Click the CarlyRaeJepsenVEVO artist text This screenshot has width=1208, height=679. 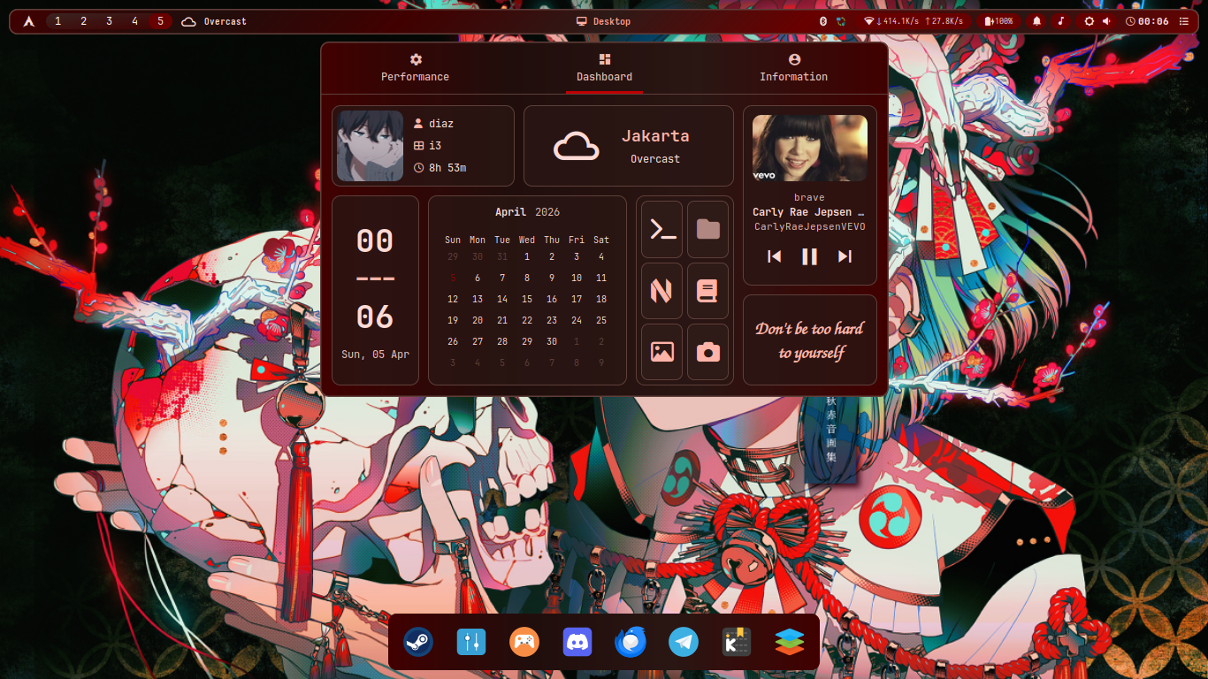point(810,227)
